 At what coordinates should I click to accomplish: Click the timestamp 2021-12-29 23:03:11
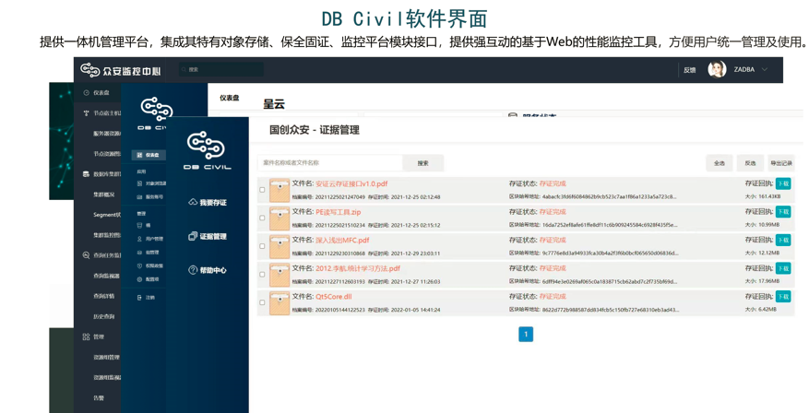pos(415,254)
